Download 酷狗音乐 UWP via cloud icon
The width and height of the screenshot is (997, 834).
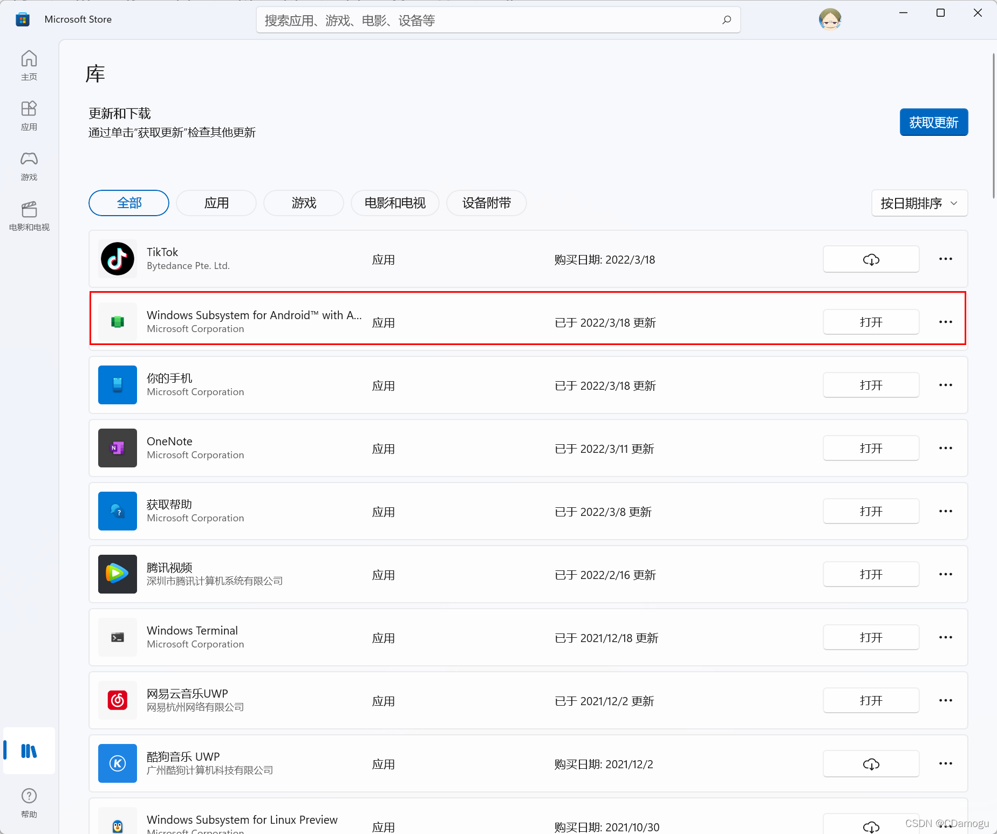click(x=871, y=764)
